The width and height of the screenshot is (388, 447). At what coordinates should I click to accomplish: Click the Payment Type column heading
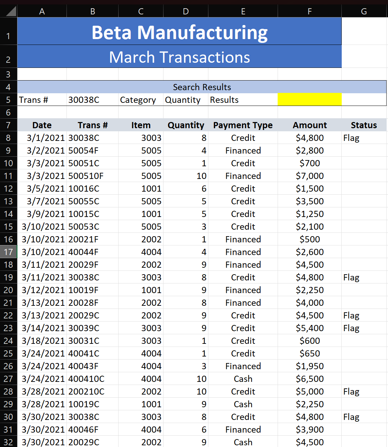(x=243, y=125)
